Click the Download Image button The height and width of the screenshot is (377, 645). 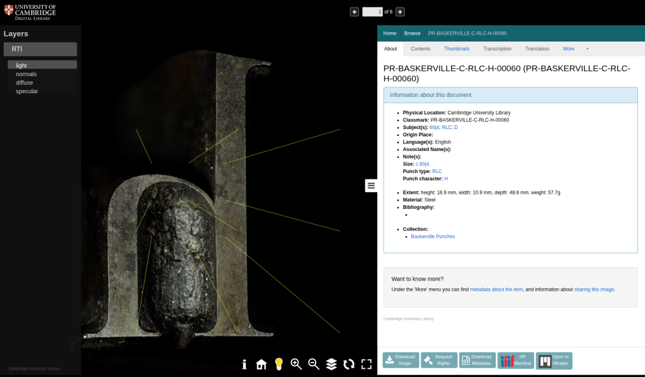(x=401, y=360)
